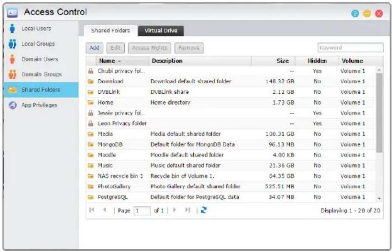Click the page number input box
Screen dimensions: 392x251
[142, 211]
